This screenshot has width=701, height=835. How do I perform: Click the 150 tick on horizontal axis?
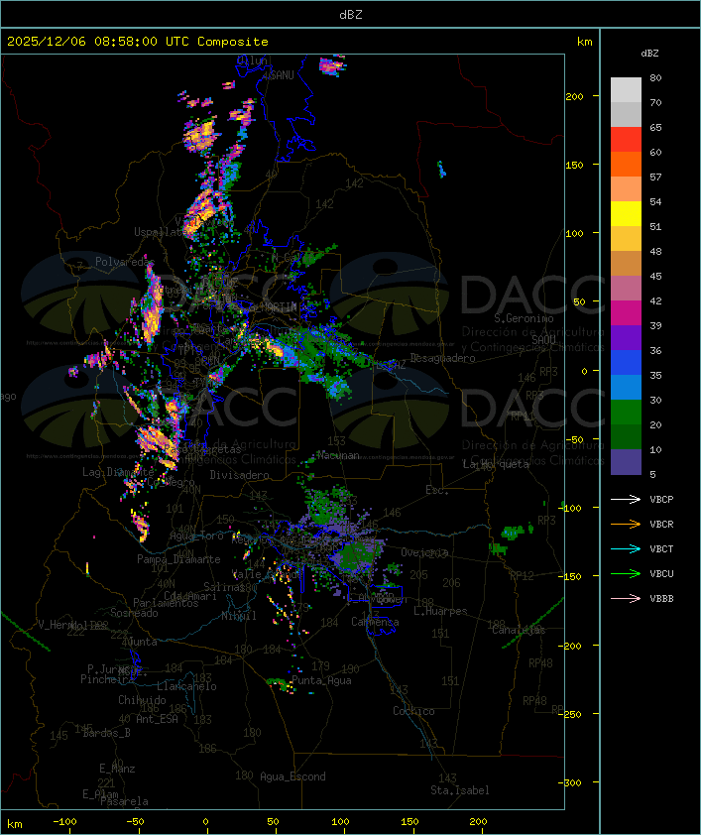click(409, 822)
